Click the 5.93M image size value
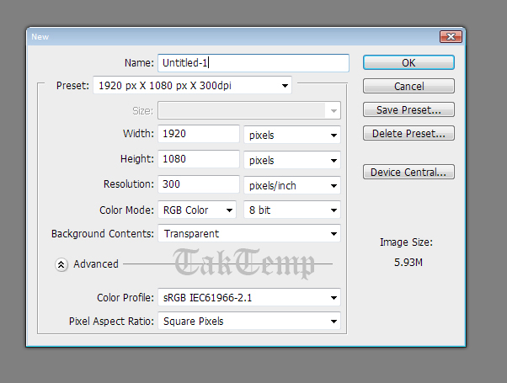The width and height of the screenshot is (507, 383). click(x=408, y=262)
